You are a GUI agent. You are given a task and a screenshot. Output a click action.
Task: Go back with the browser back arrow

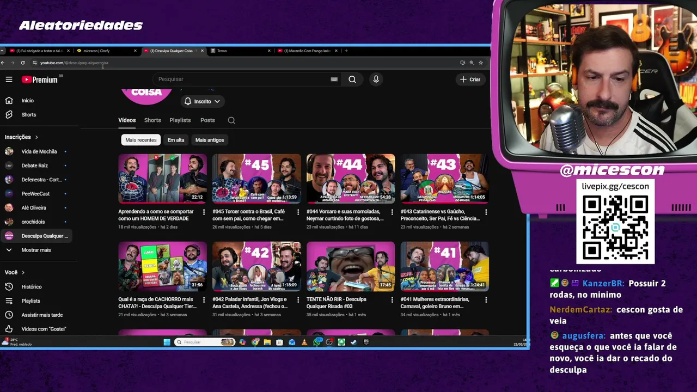click(x=3, y=63)
